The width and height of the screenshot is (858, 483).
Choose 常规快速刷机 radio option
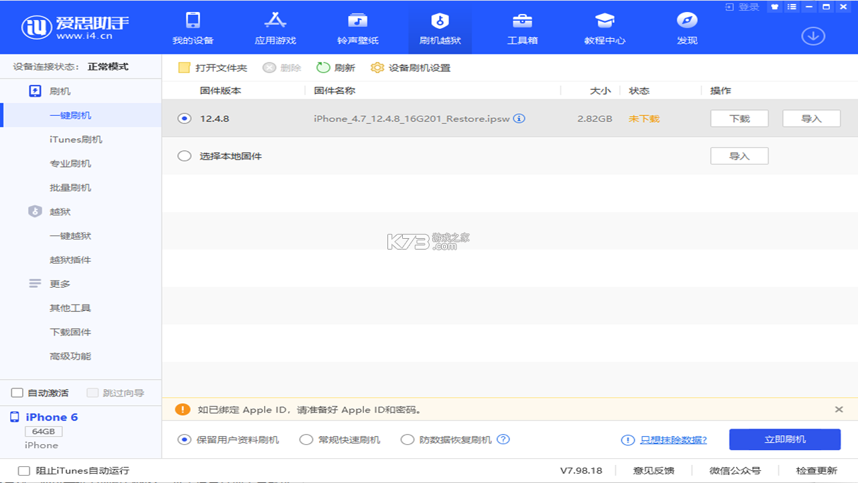[306, 439]
